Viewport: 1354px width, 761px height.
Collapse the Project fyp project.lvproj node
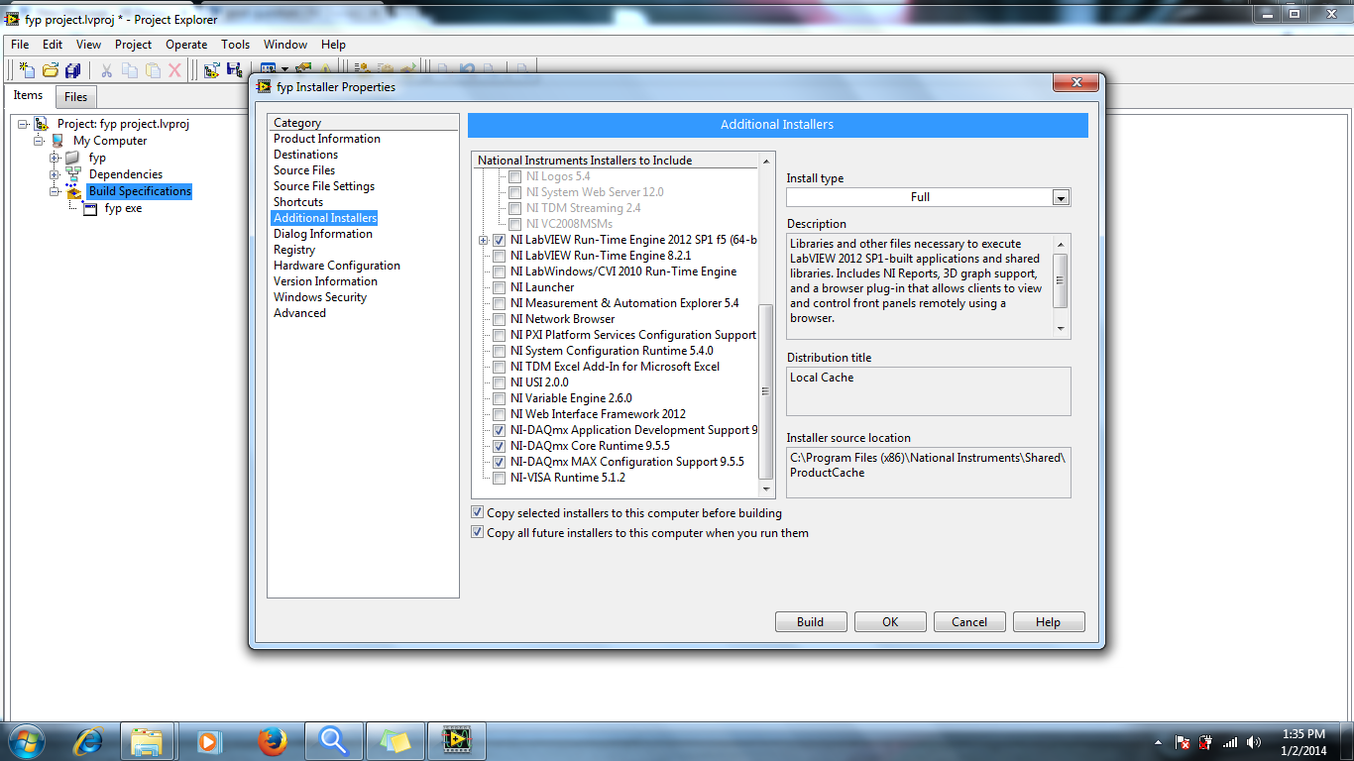pyautogui.click(x=23, y=124)
